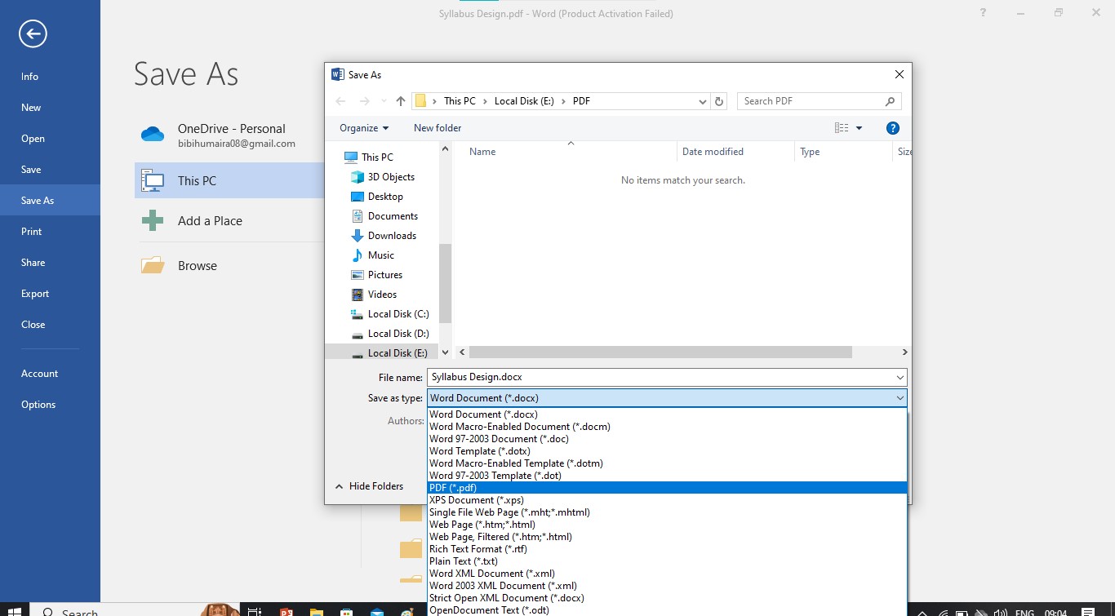Open the Save as type dropdown
The height and width of the screenshot is (616, 1115).
tap(899, 397)
